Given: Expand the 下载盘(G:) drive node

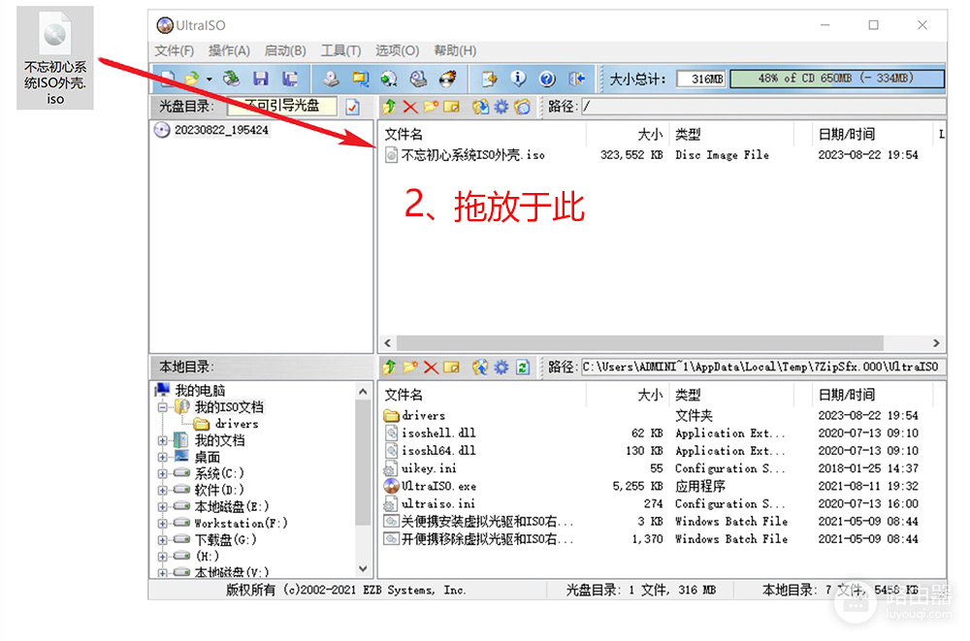Looking at the screenshot, I should tap(163, 540).
